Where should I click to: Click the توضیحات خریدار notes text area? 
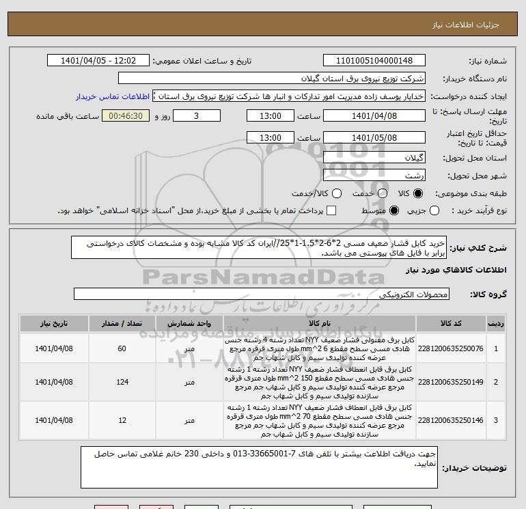coord(259,467)
